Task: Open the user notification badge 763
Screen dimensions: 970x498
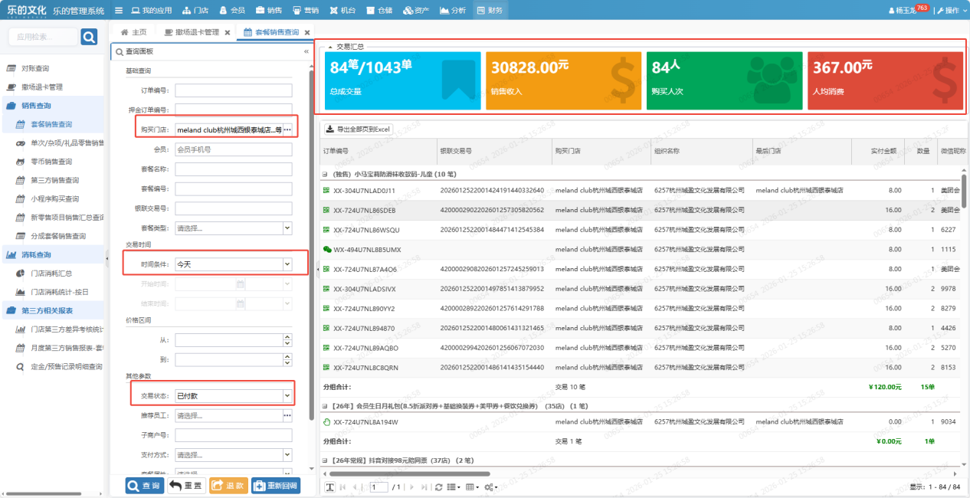Action: coord(922,8)
